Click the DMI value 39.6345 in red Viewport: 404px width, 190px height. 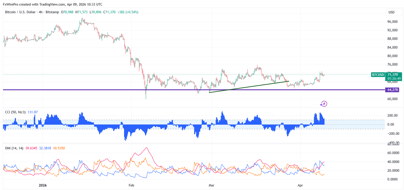pyautogui.click(x=31, y=148)
